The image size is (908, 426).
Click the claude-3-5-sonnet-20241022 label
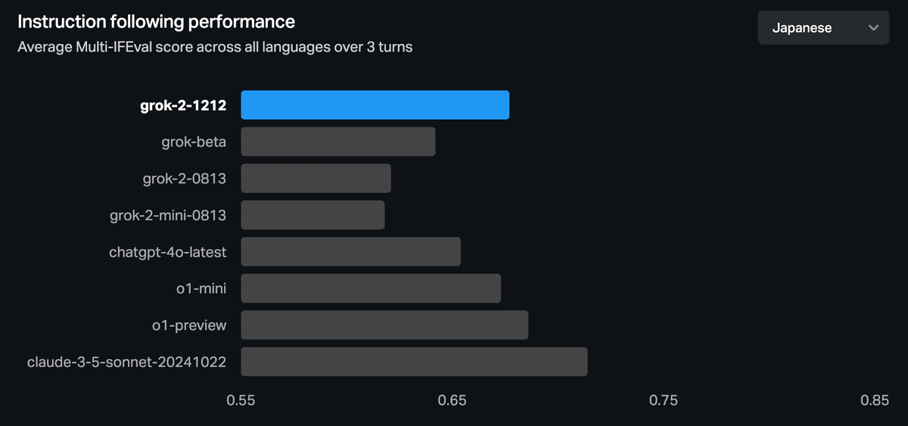tap(126, 362)
